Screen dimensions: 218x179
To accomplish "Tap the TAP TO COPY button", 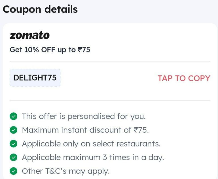I will point(184,78).
